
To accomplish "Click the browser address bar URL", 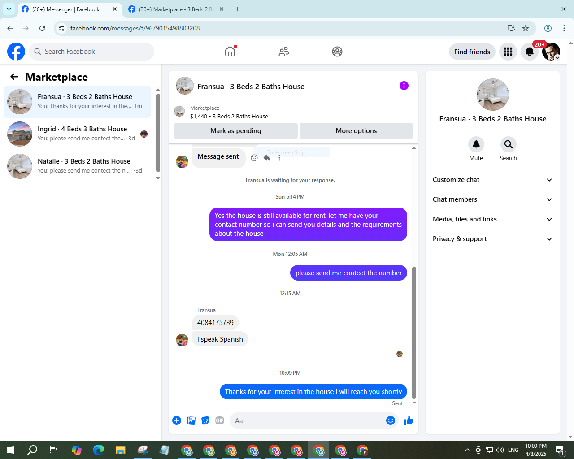I will (x=135, y=28).
